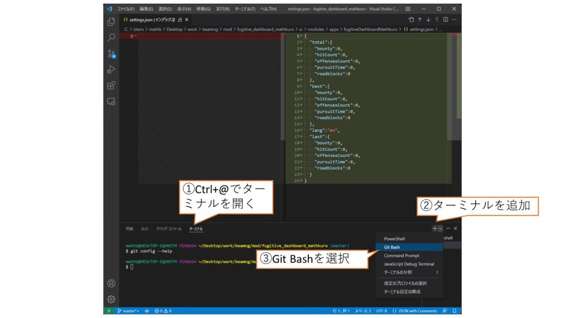
Task: Select ターミナル設定の構成 menu entry
Action: point(409,291)
